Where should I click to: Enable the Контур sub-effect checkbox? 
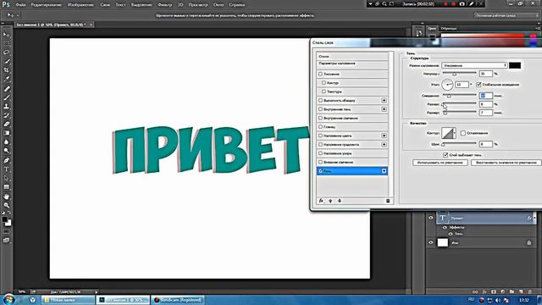[x=324, y=83]
